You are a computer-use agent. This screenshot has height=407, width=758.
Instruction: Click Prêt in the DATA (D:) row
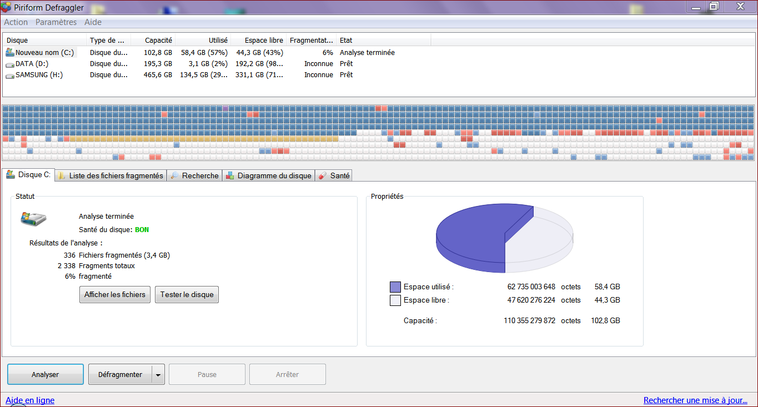(347, 64)
